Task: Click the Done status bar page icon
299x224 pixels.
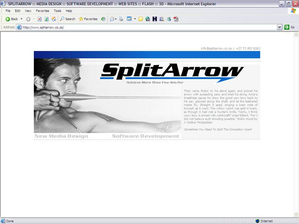Action: (3, 221)
